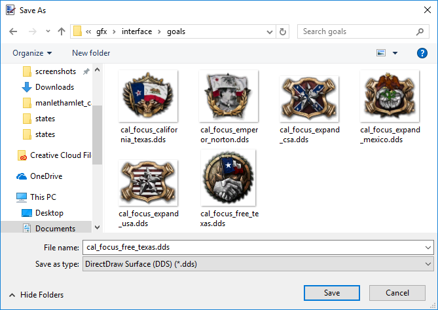Select interface in the breadcrumb path
This screenshot has height=310, width=438.
(137, 31)
